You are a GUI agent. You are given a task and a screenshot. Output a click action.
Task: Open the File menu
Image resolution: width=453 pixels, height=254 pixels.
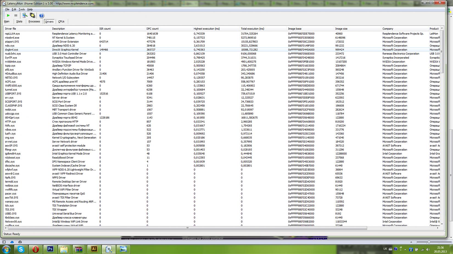(x=7, y=9)
